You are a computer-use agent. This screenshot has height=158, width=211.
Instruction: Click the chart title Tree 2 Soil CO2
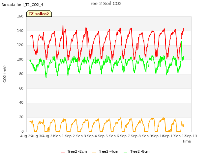tap(105, 4)
